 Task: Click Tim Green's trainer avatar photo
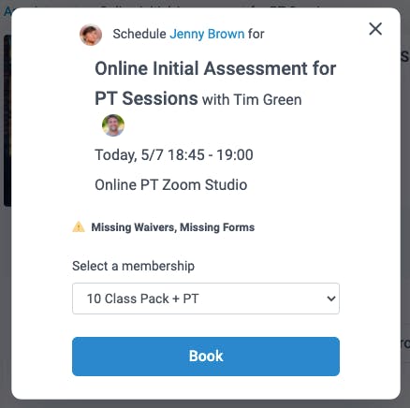[x=113, y=125]
